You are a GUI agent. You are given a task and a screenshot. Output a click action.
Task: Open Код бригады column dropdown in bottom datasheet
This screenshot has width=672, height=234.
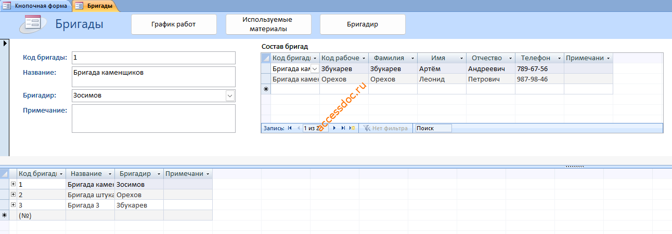[x=61, y=174]
